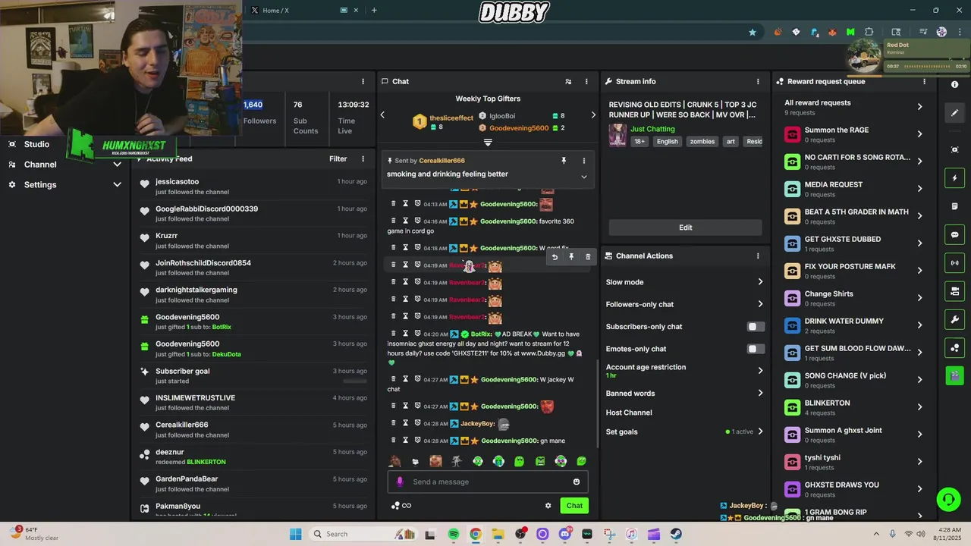The height and width of the screenshot is (546, 971).
Task: Open the pinned message options menu
Action: [583, 161]
